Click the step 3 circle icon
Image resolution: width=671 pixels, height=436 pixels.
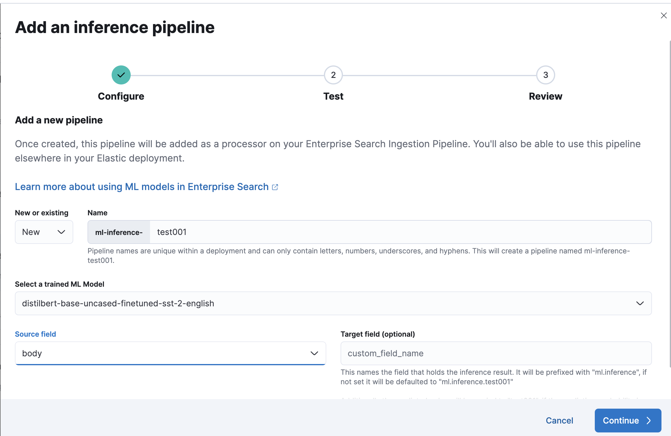pyautogui.click(x=545, y=75)
